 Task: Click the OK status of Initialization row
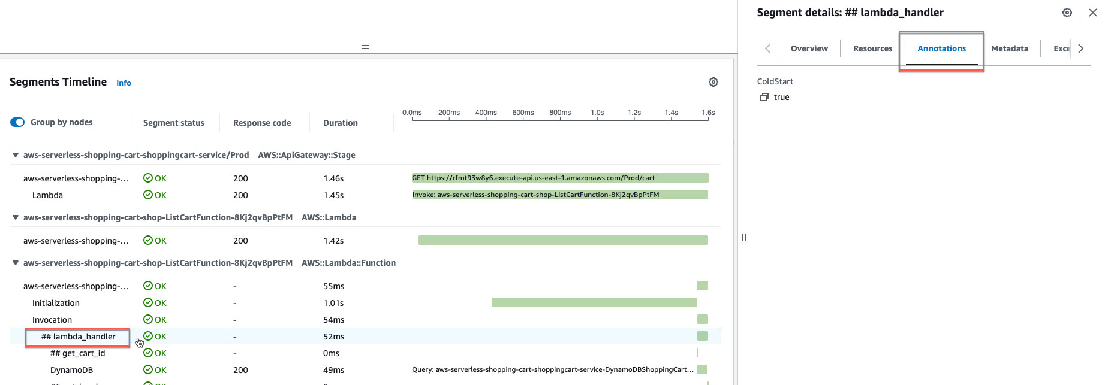coord(155,303)
